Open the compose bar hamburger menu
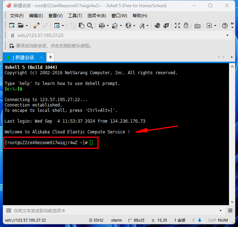The height and width of the screenshot is (227, 238). point(230,211)
